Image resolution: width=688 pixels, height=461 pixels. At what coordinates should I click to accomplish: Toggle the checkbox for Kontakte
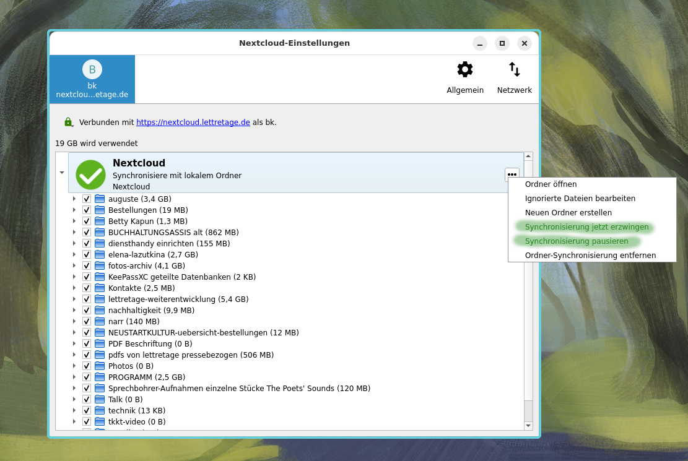coord(87,288)
